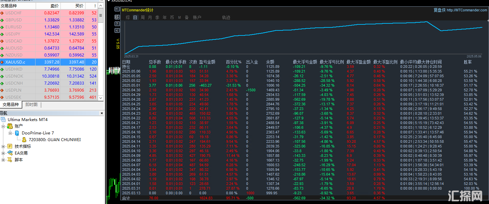This screenshot has height=204, width=489.
Task: Select the XAUUSD.c row in Market Watch
Action: [49, 62]
